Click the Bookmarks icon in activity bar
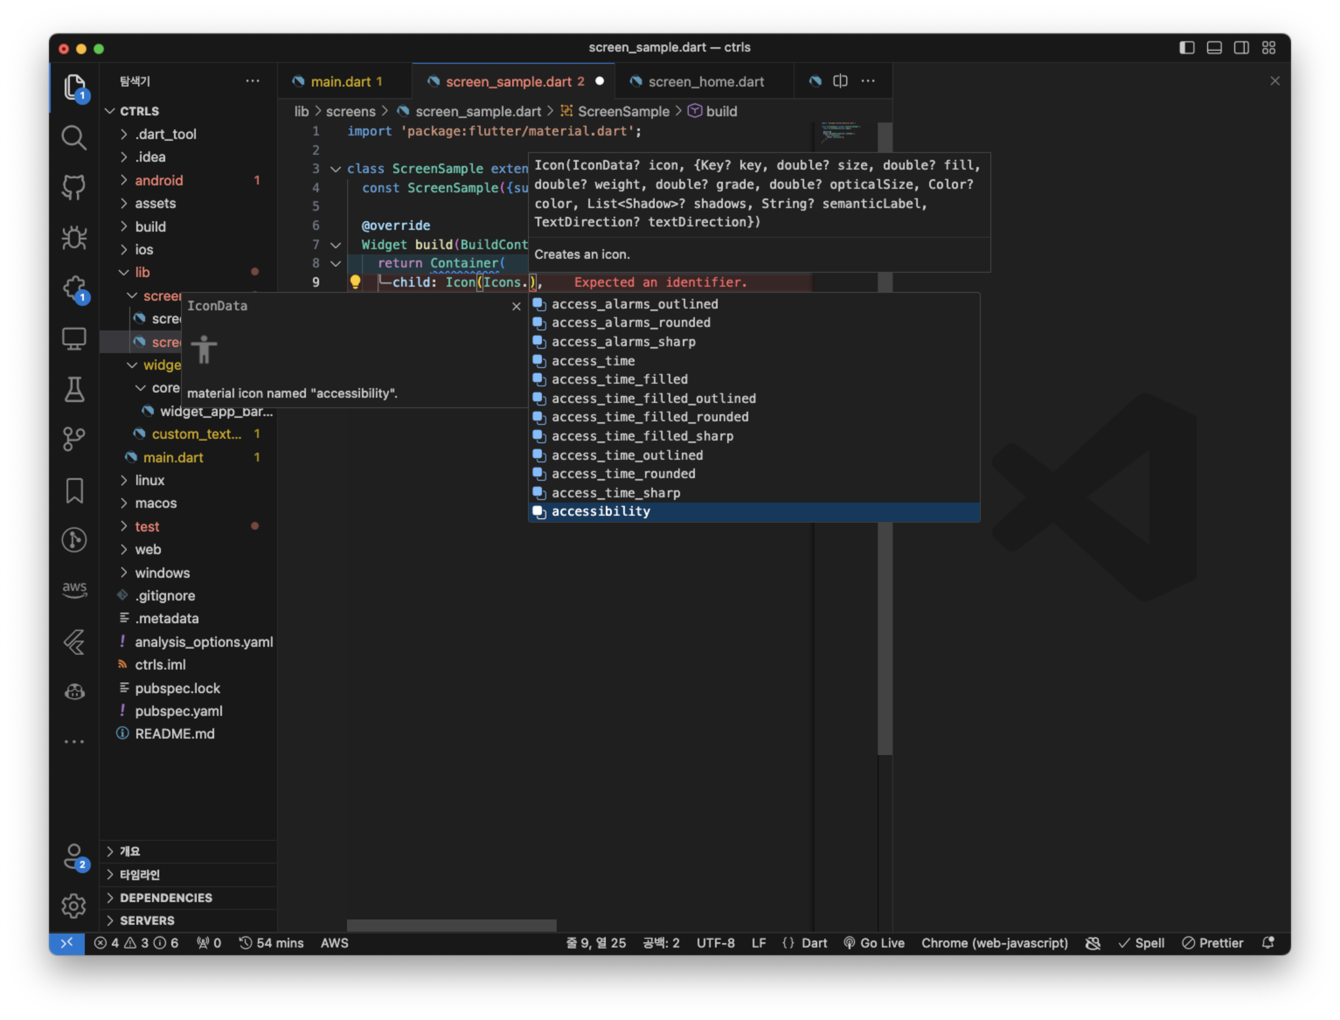The width and height of the screenshot is (1340, 1020). tap(73, 491)
